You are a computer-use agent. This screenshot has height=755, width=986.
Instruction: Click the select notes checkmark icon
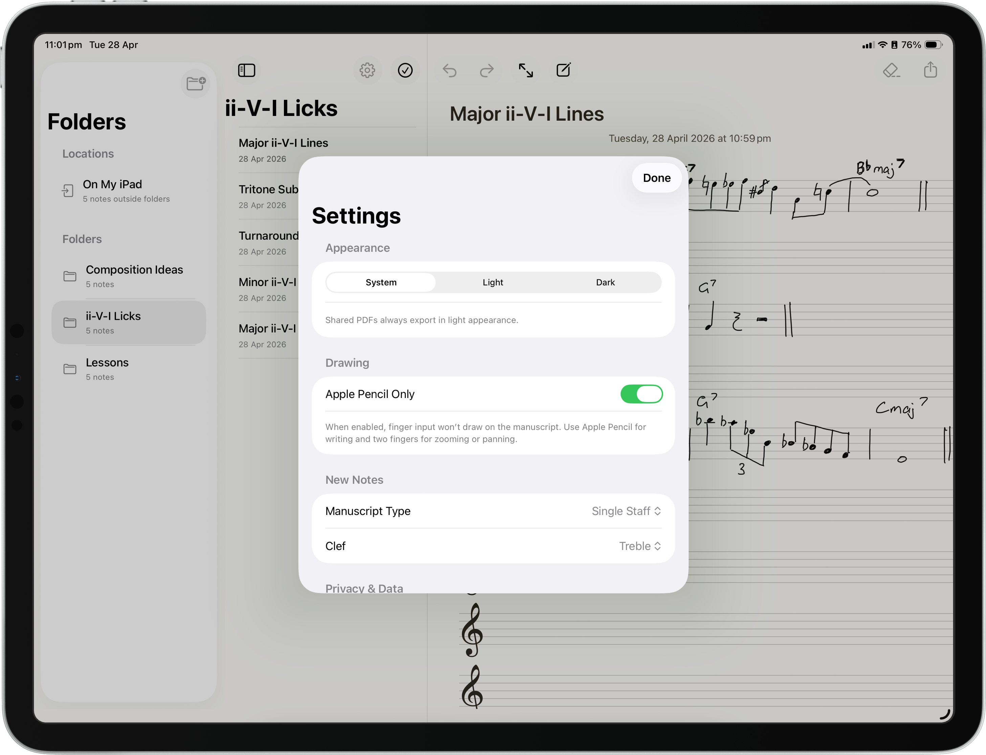click(x=405, y=70)
